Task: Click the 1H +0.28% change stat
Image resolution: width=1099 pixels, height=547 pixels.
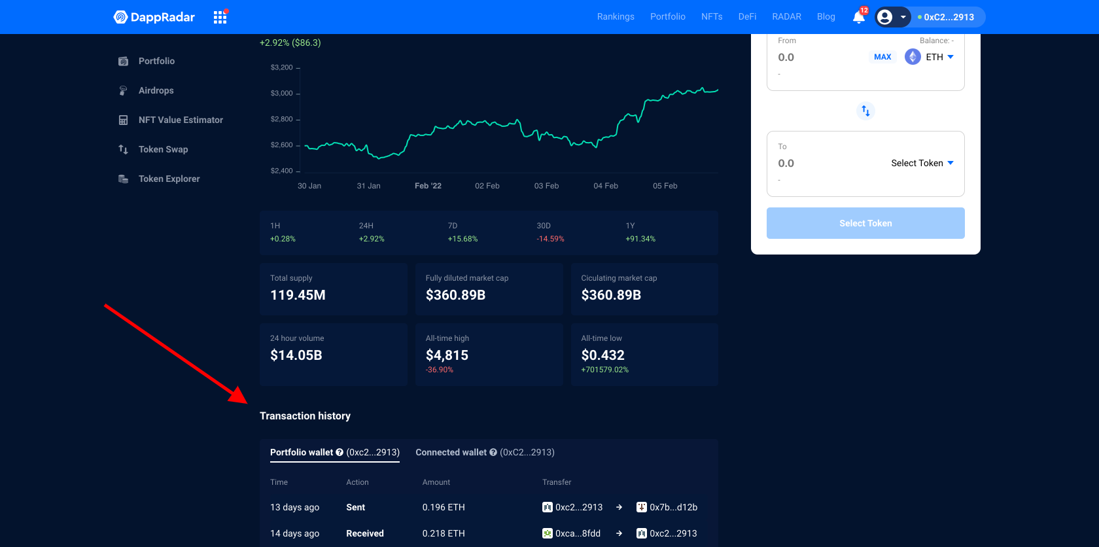Action: click(x=283, y=232)
